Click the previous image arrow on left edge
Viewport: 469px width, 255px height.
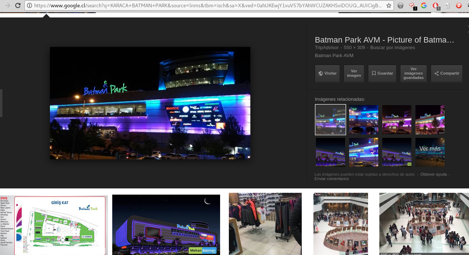[1, 103]
